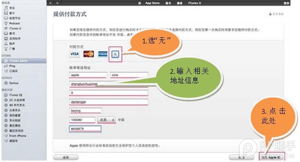Focus the city field containing "beijing"

(x=85, y=111)
